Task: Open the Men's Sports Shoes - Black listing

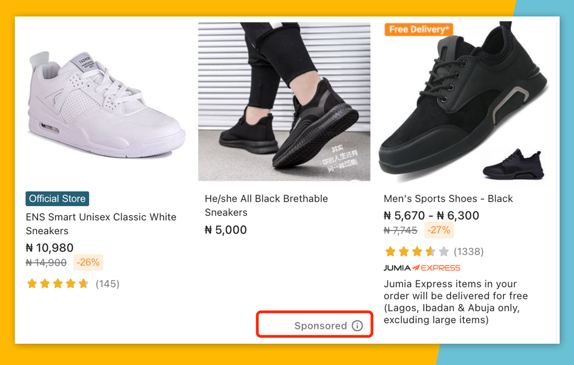Action: [x=448, y=198]
